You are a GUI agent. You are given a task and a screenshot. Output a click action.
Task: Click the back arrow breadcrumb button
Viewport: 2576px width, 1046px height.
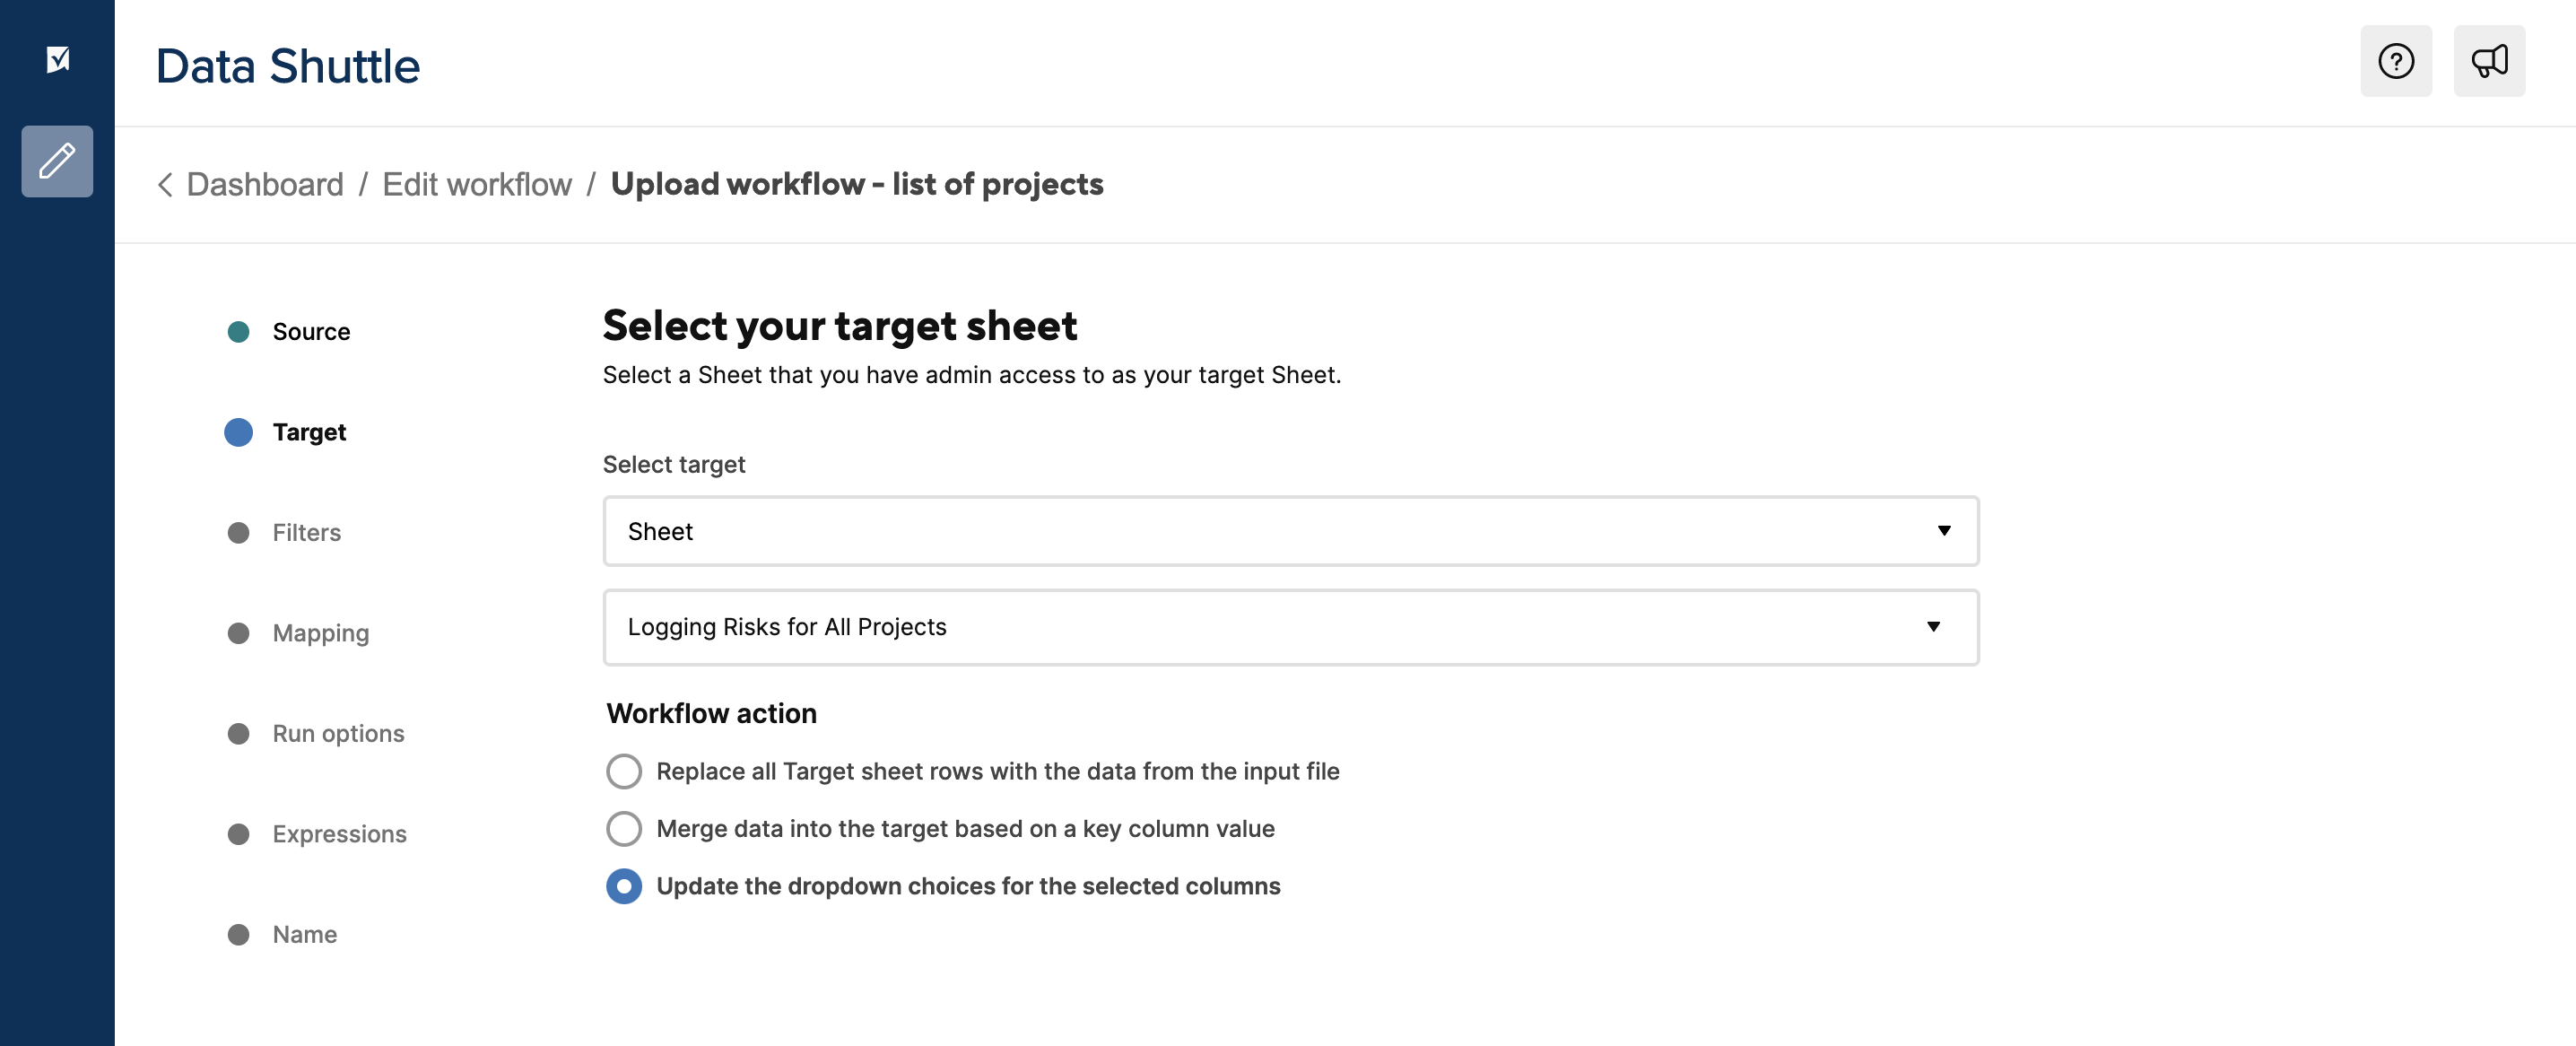[x=164, y=184]
